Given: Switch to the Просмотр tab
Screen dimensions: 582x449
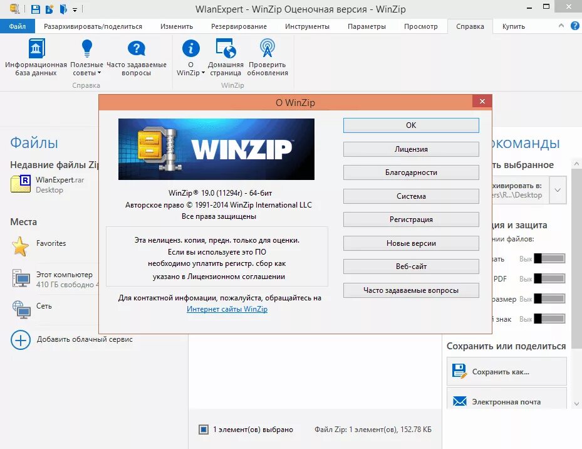Looking at the screenshot, I should point(420,26).
